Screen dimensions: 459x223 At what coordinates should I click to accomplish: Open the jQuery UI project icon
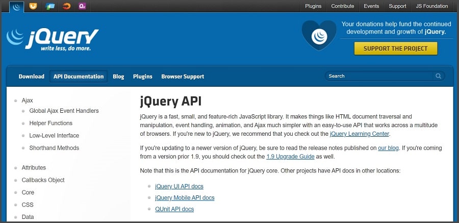(33, 6)
